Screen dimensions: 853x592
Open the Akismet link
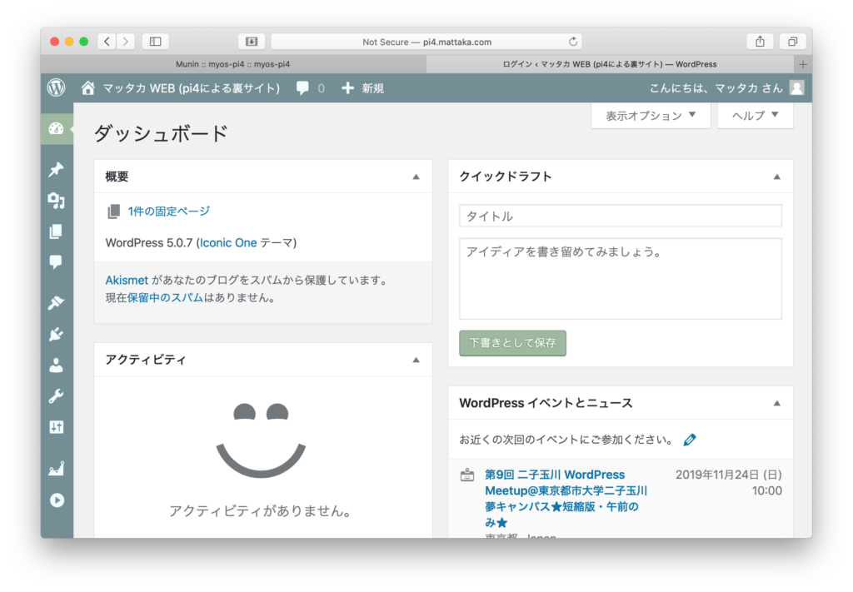[x=127, y=280]
